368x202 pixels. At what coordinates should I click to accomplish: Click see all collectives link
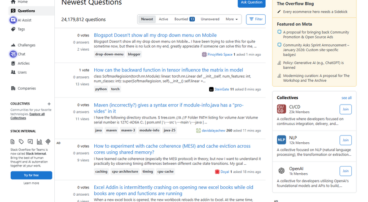346,98
